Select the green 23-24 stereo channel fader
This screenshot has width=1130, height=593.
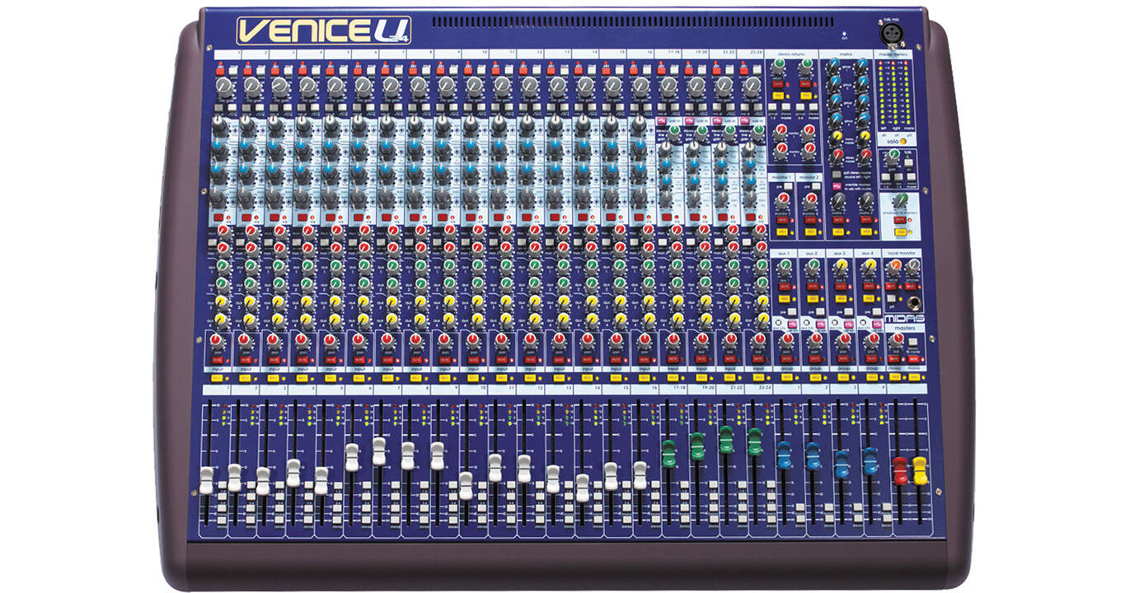click(755, 441)
